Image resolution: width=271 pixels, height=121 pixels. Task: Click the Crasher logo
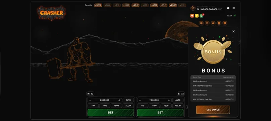pos(52,13)
